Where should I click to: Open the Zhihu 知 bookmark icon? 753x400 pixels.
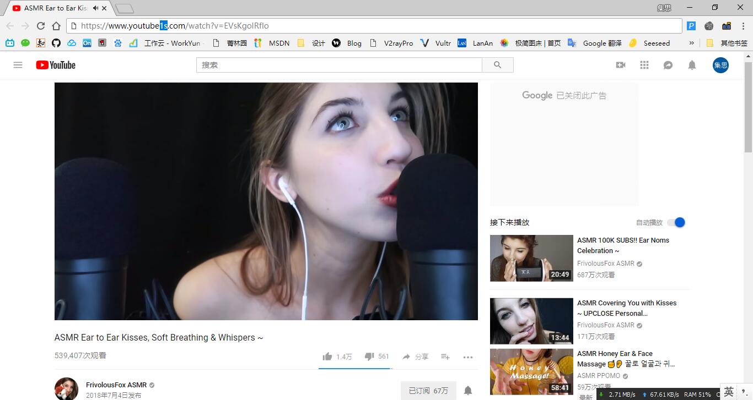(x=41, y=43)
